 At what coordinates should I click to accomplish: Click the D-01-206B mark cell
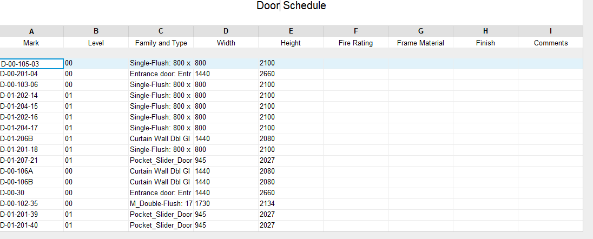click(31, 139)
